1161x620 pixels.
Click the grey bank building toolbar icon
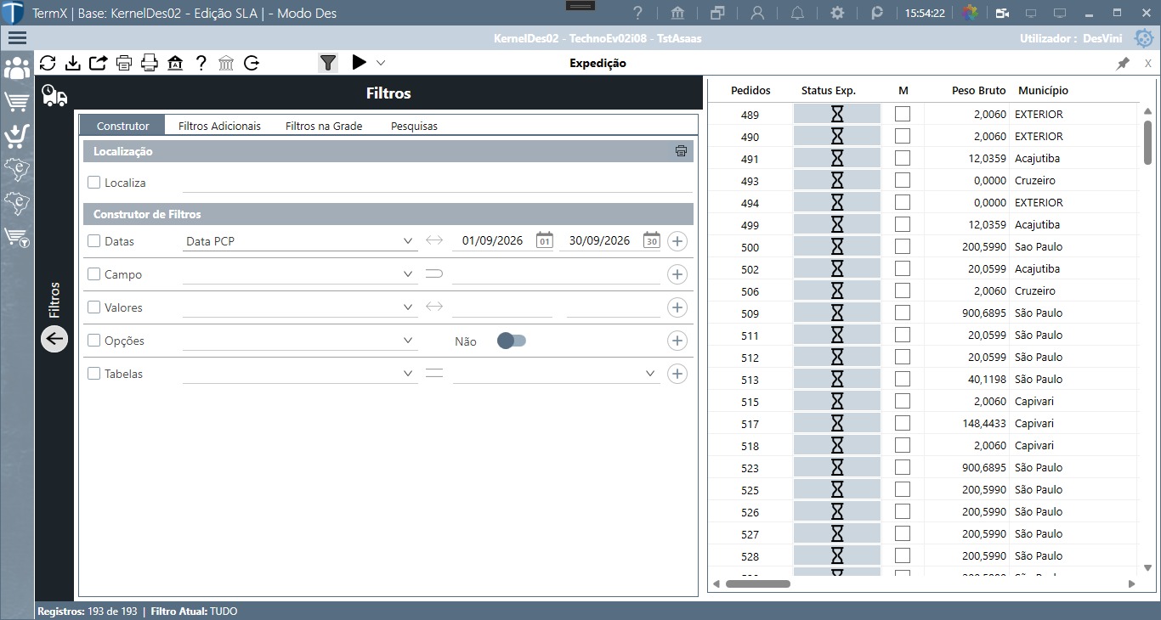[x=226, y=63]
